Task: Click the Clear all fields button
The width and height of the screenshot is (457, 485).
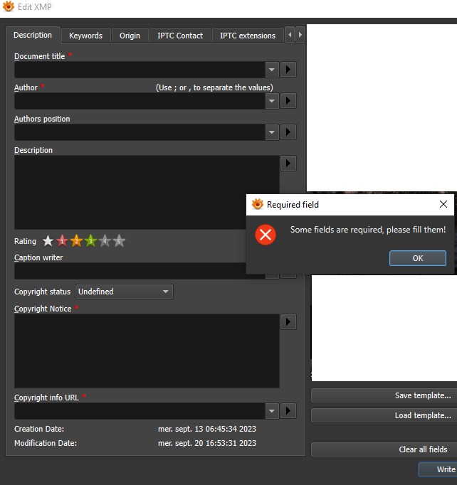Action: 384,449
